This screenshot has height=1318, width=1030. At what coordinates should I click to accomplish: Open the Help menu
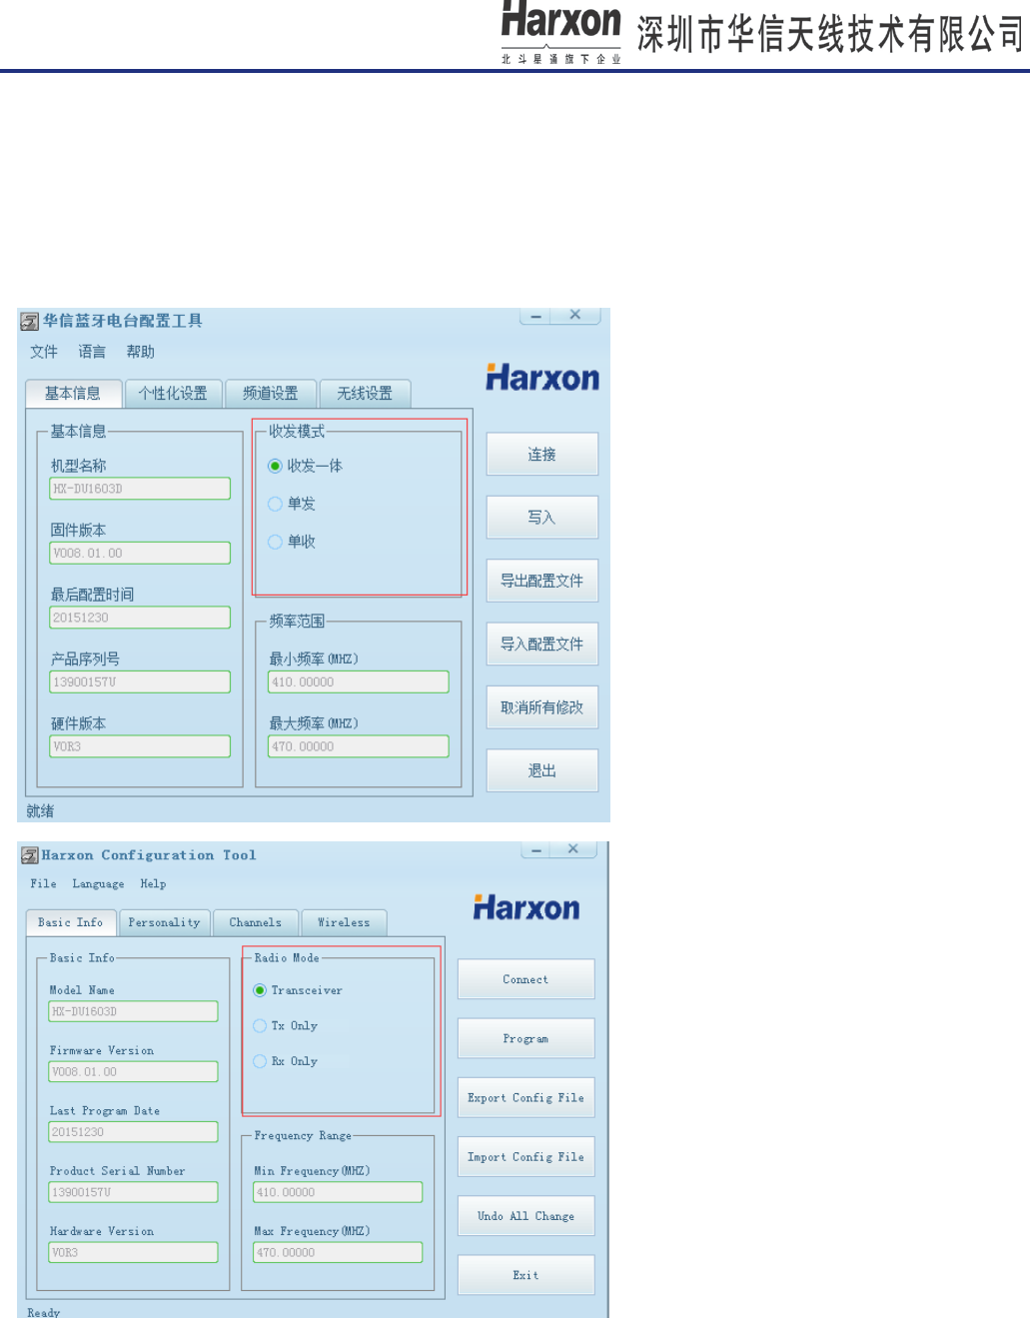(x=153, y=883)
